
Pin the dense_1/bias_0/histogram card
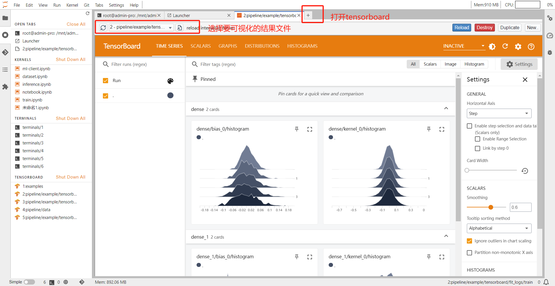point(297,257)
